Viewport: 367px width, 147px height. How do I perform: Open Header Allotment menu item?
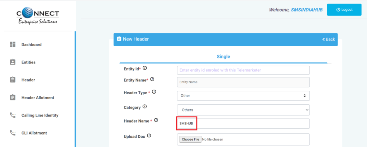point(38,98)
